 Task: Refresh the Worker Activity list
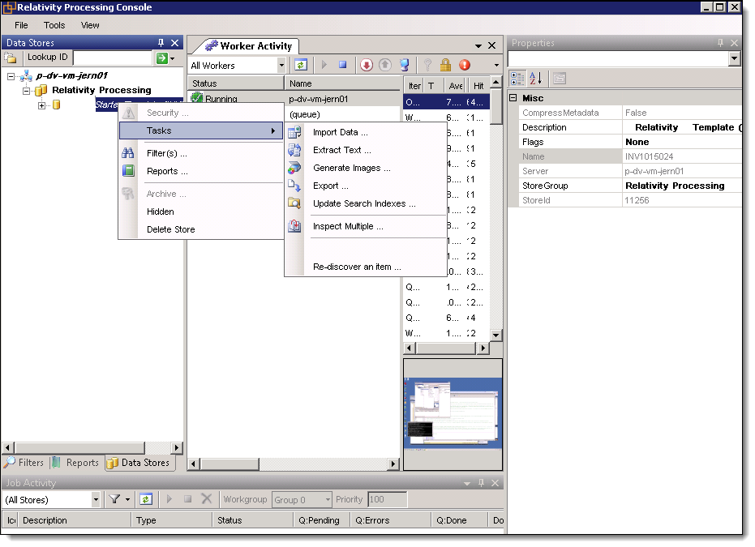[301, 64]
